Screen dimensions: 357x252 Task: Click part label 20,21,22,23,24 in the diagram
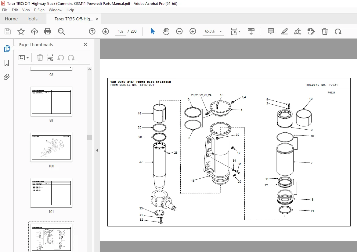pos(201,95)
